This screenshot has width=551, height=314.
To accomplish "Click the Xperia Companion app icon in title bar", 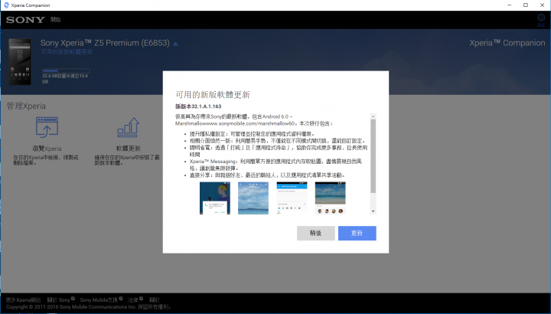I will [6, 5].
